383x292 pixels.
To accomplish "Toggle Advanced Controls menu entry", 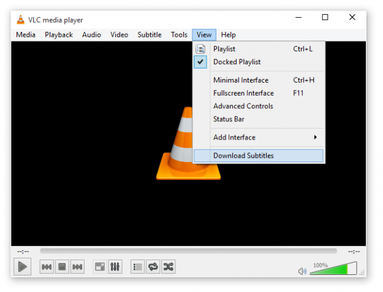I will click(x=259, y=106).
